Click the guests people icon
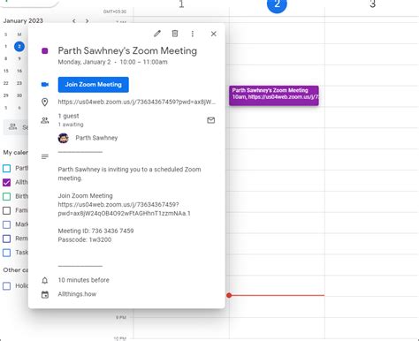 click(x=45, y=120)
